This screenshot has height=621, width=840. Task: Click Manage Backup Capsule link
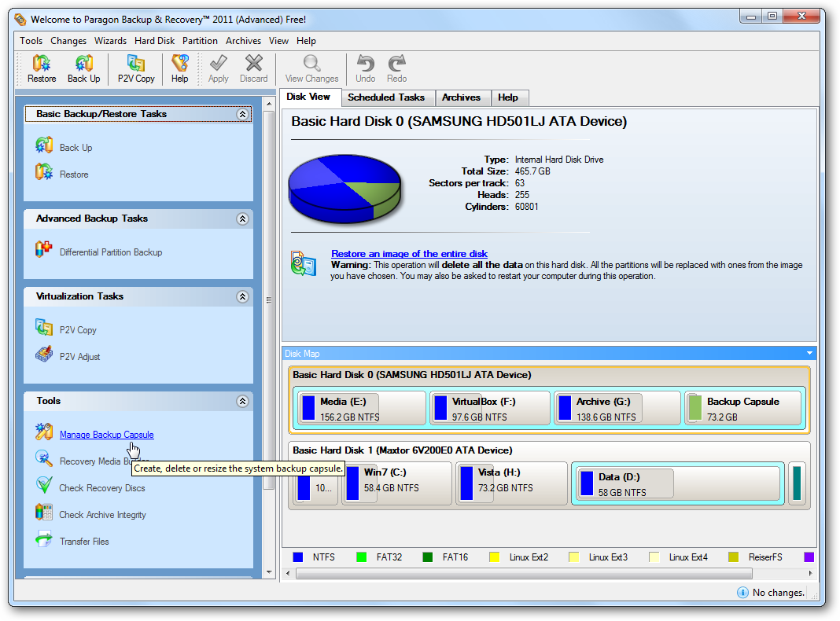click(x=107, y=434)
